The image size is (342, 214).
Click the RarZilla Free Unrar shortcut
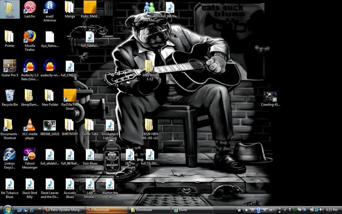click(x=70, y=99)
